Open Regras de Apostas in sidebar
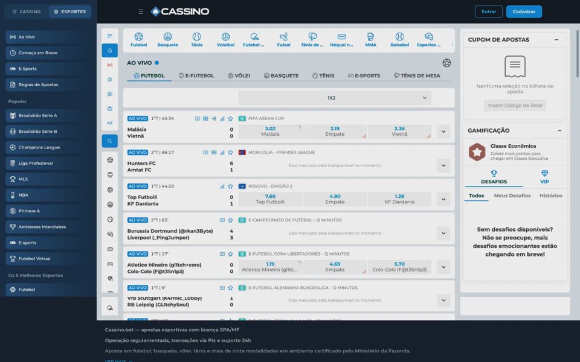The width and height of the screenshot is (580, 362). point(45,84)
